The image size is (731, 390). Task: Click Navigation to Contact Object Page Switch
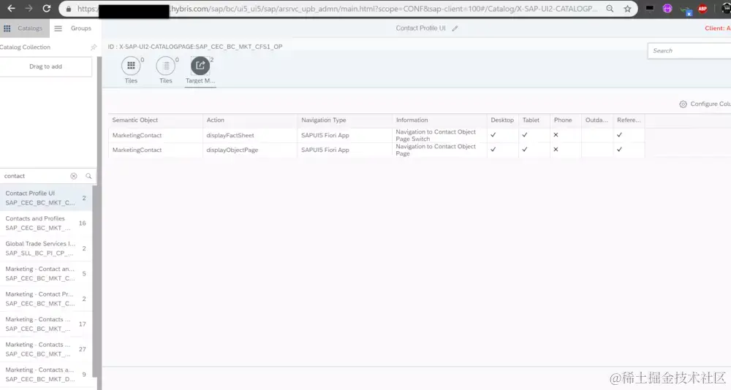point(436,136)
